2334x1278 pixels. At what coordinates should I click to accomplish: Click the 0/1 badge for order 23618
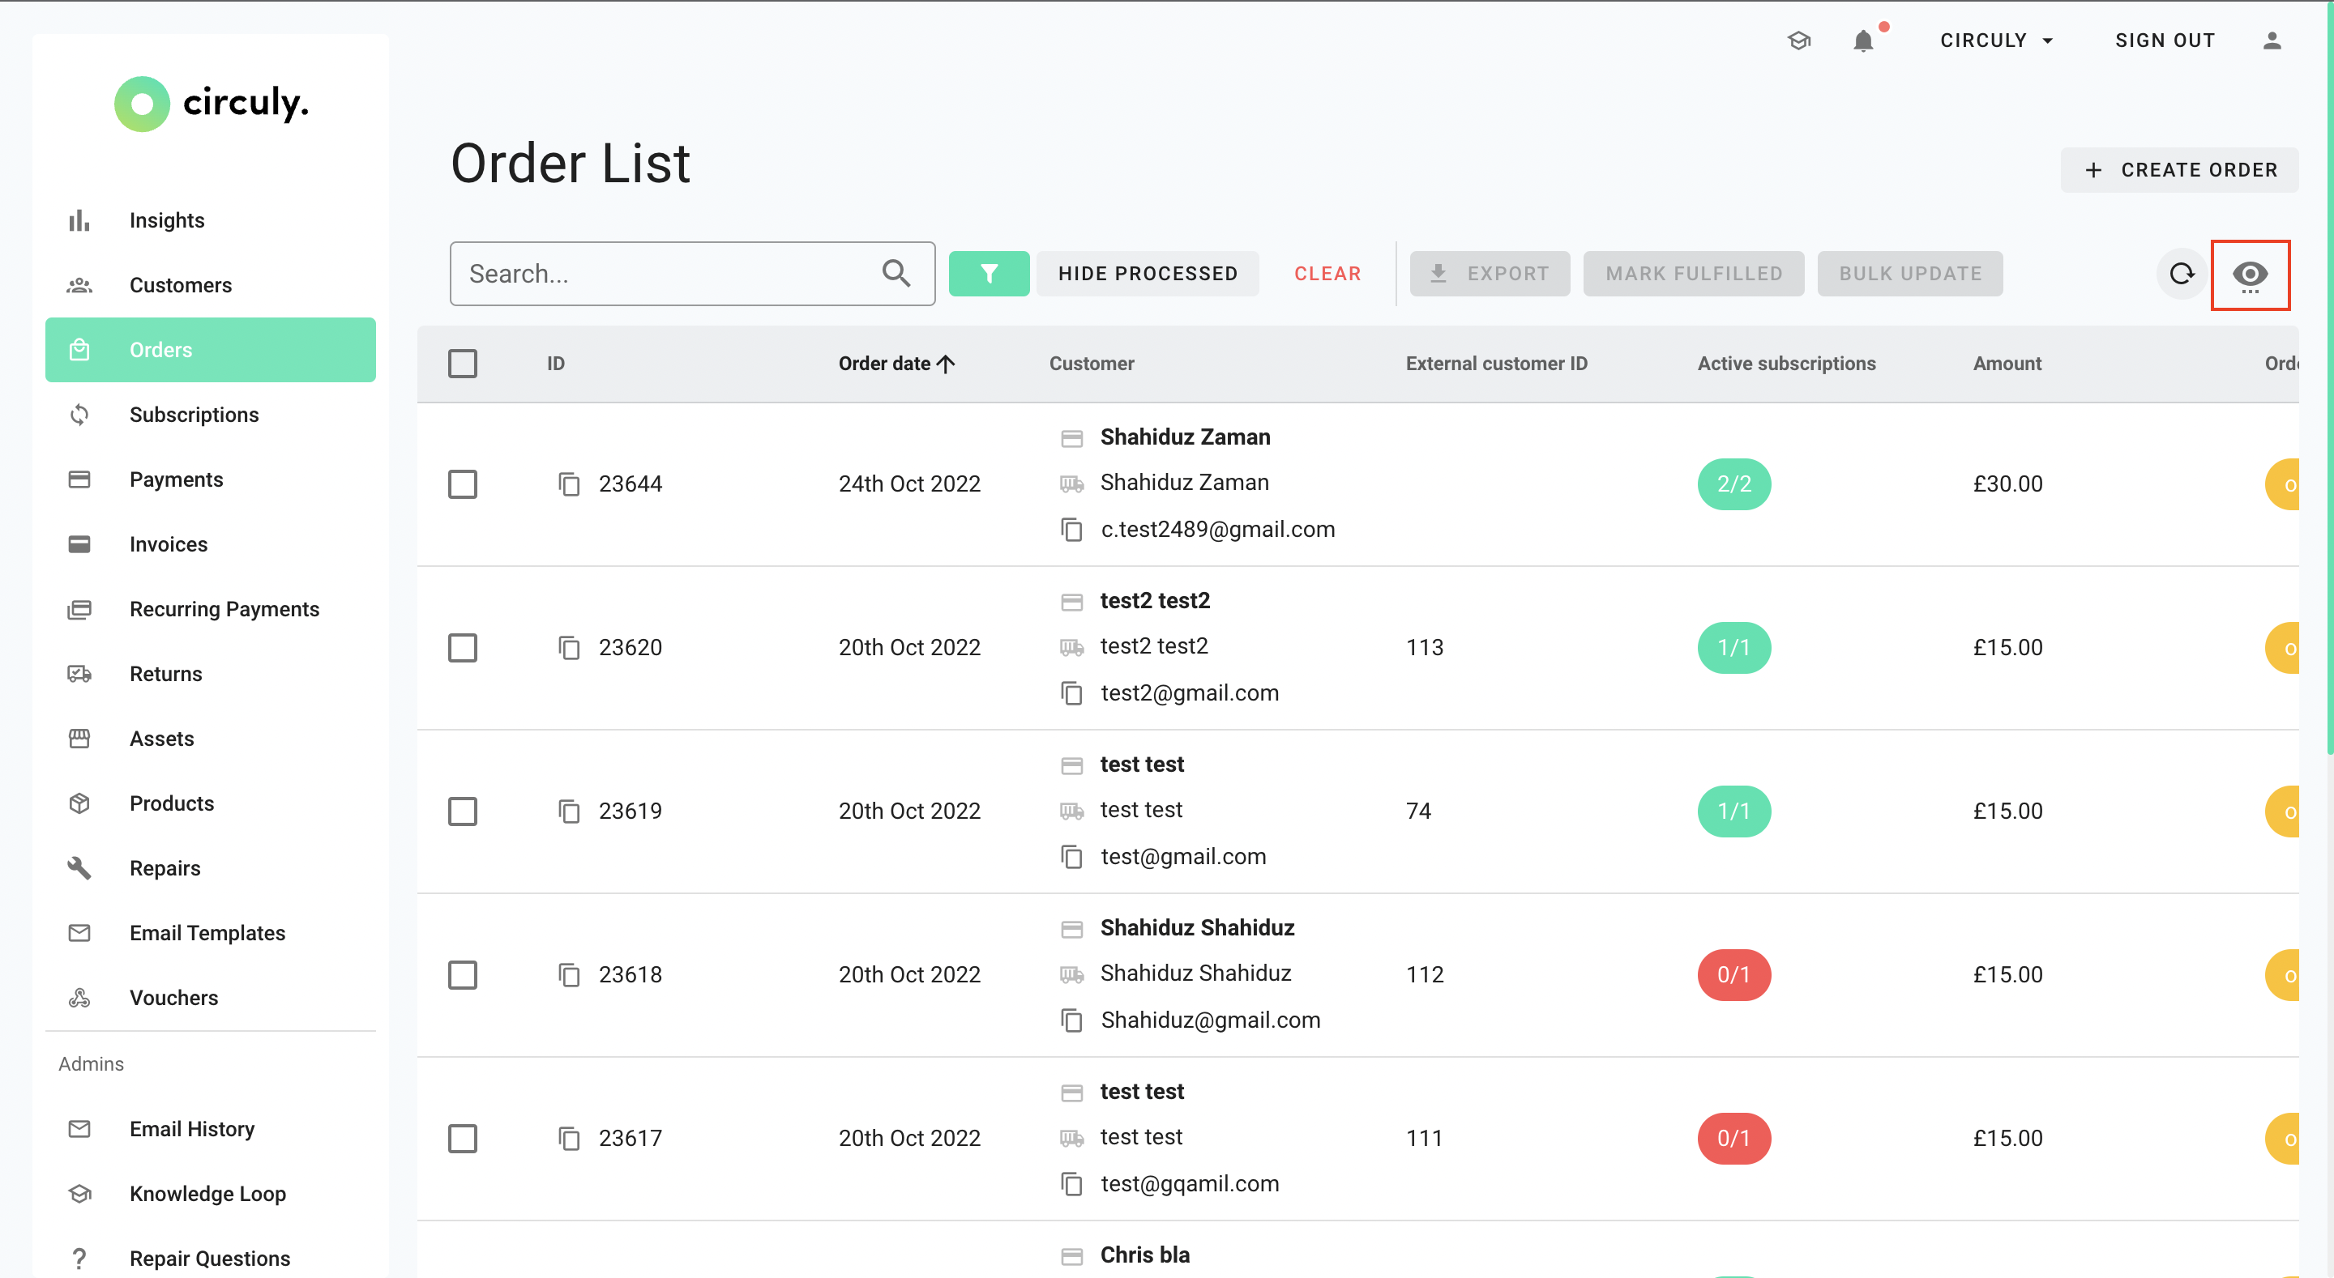[1733, 975]
